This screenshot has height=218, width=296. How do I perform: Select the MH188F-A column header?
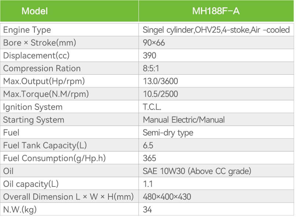pyautogui.click(x=216, y=11)
